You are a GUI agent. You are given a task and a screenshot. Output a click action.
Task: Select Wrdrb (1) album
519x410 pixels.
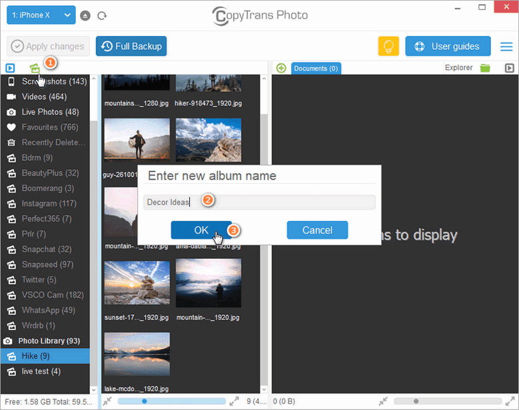click(x=45, y=325)
